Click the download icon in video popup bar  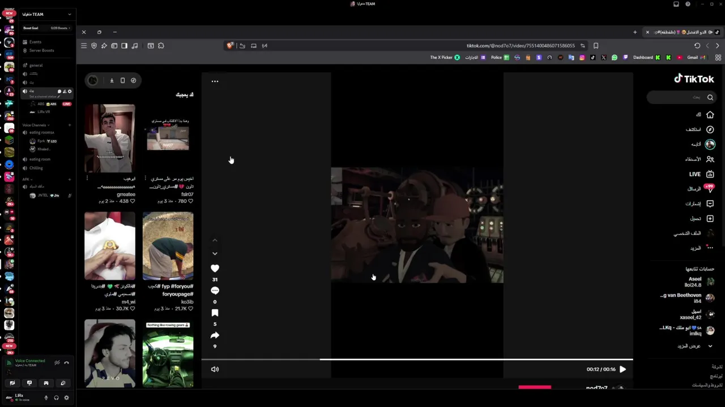112,80
